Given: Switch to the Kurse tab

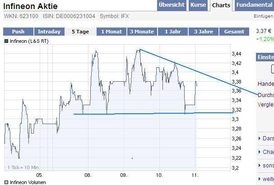Looking at the screenshot, I should (x=198, y=5).
